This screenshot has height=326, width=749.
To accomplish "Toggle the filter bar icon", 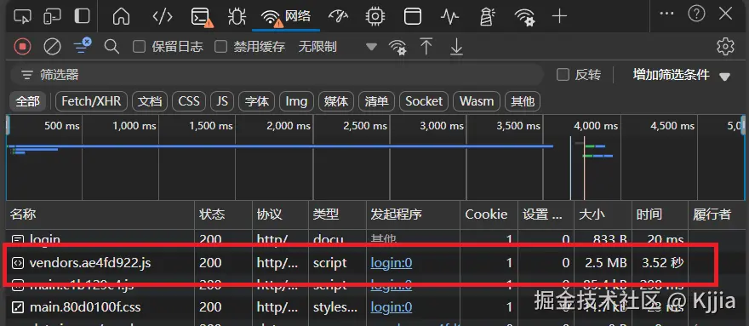I will [83, 45].
